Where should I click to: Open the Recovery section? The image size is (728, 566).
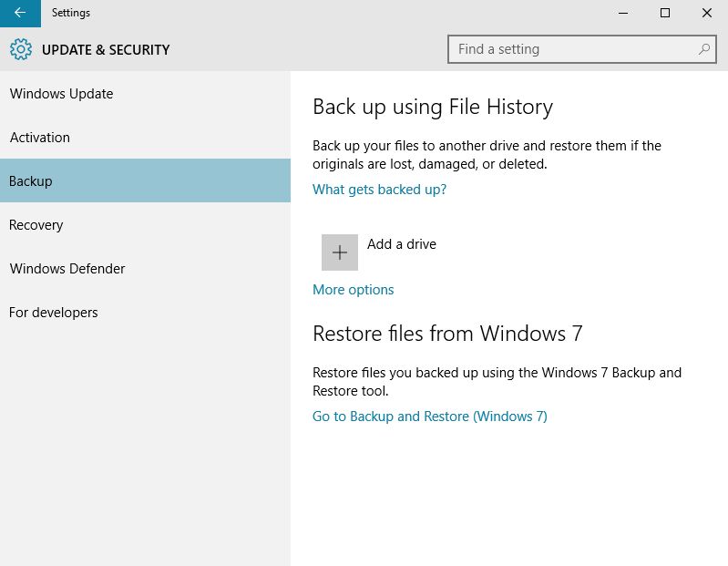point(145,225)
